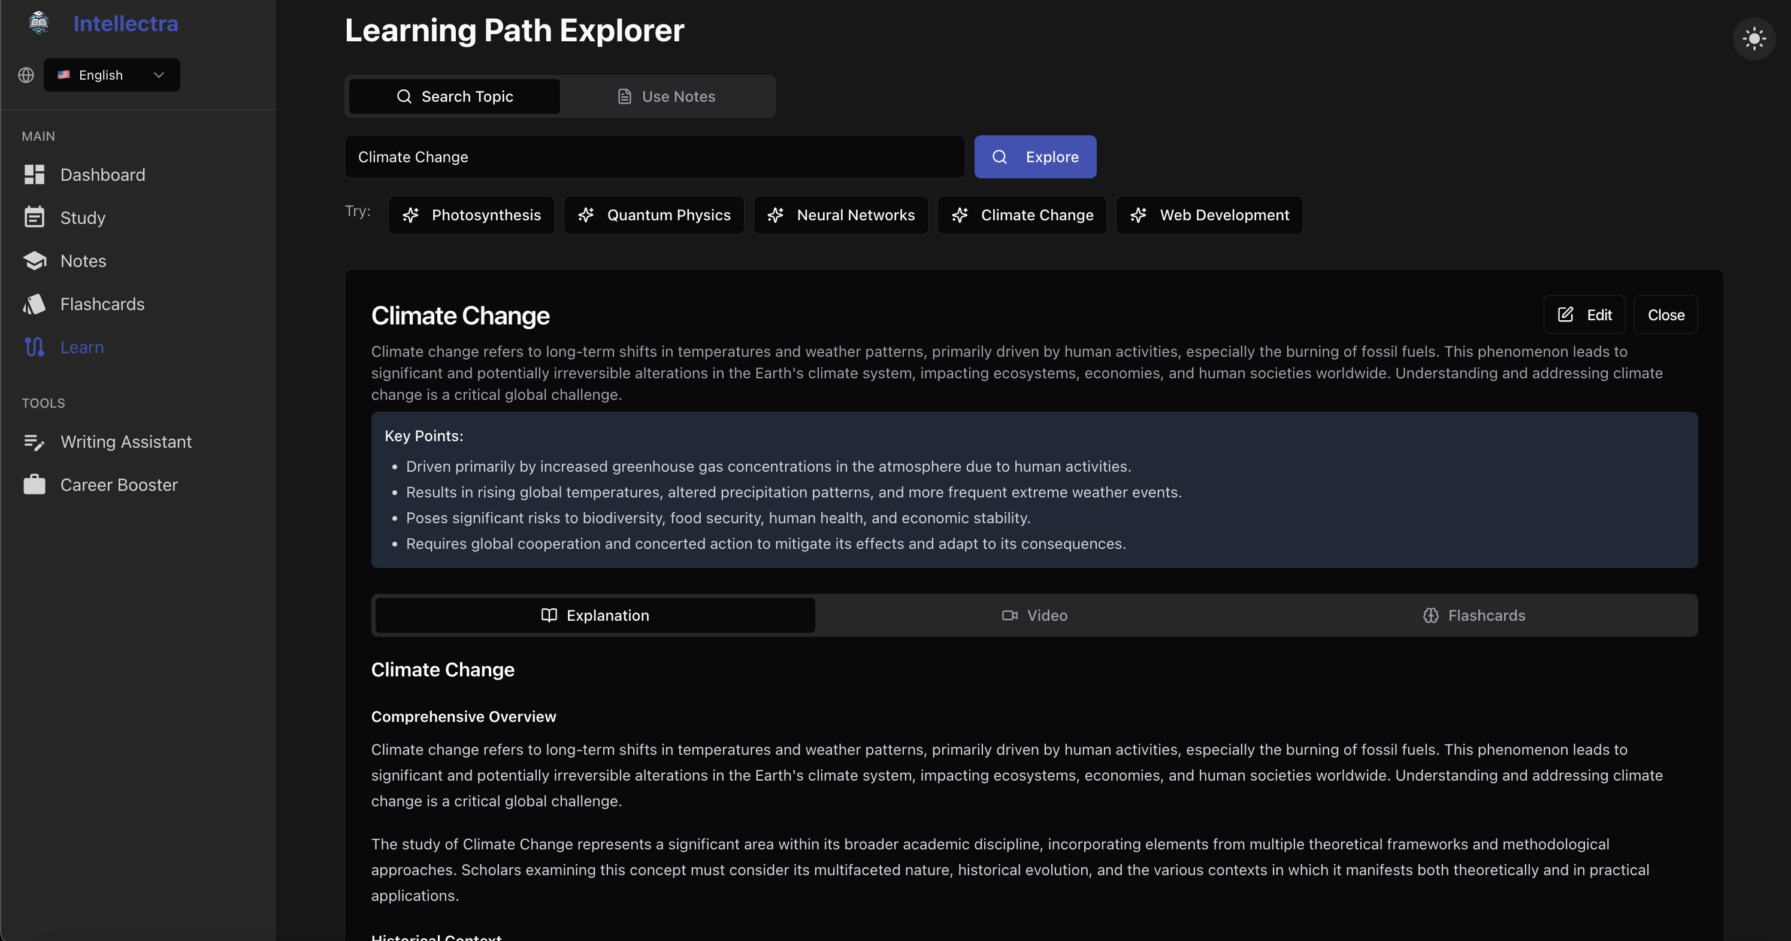Open Dashboard via its grid icon

[x=34, y=174]
